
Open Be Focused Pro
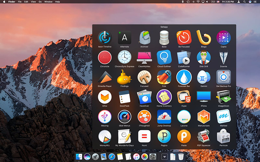(184, 38)
